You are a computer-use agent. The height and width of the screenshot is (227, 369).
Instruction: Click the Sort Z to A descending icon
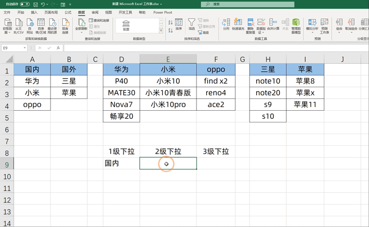(170, 30)
